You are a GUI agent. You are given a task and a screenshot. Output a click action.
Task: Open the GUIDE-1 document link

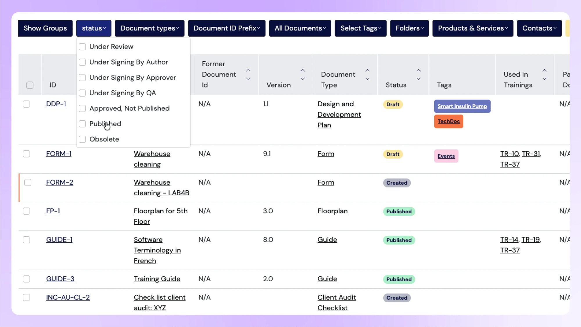pyautogui.click(x=59, y=240)
